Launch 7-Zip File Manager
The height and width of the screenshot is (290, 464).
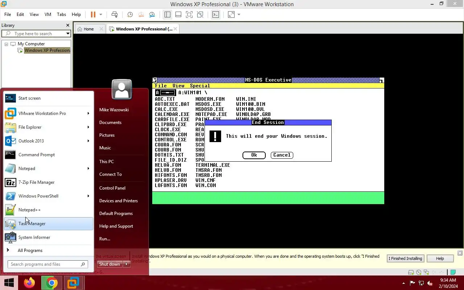49,182
